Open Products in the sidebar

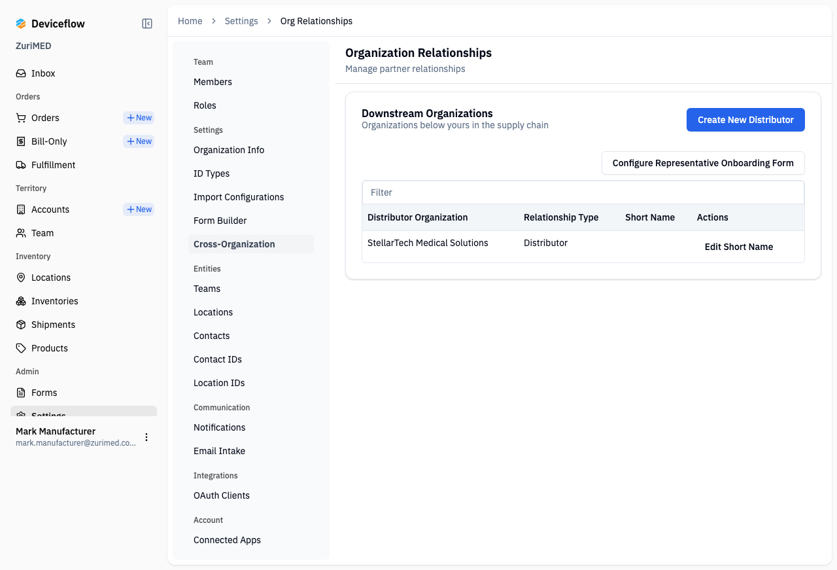click(x=84, y=348)
